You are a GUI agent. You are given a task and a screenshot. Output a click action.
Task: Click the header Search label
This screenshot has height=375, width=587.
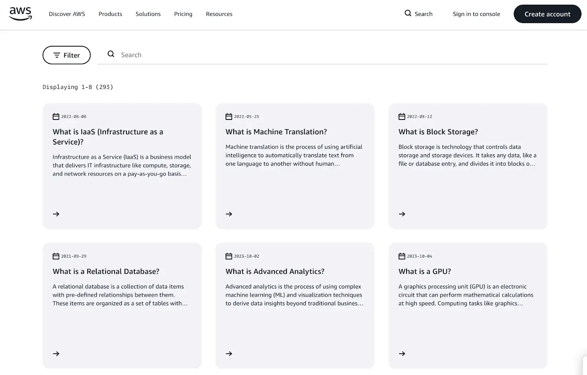pos(423,14)
